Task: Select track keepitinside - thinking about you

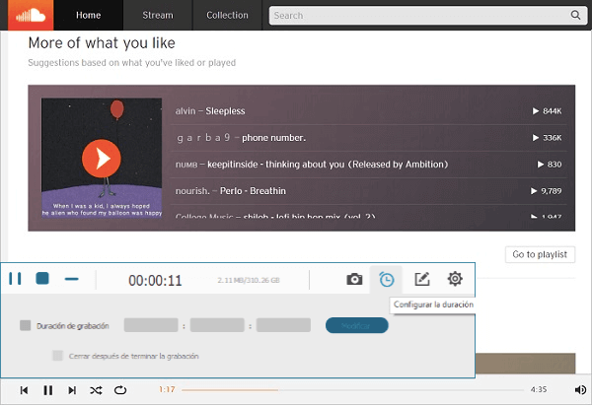Action: pos(312,165)
